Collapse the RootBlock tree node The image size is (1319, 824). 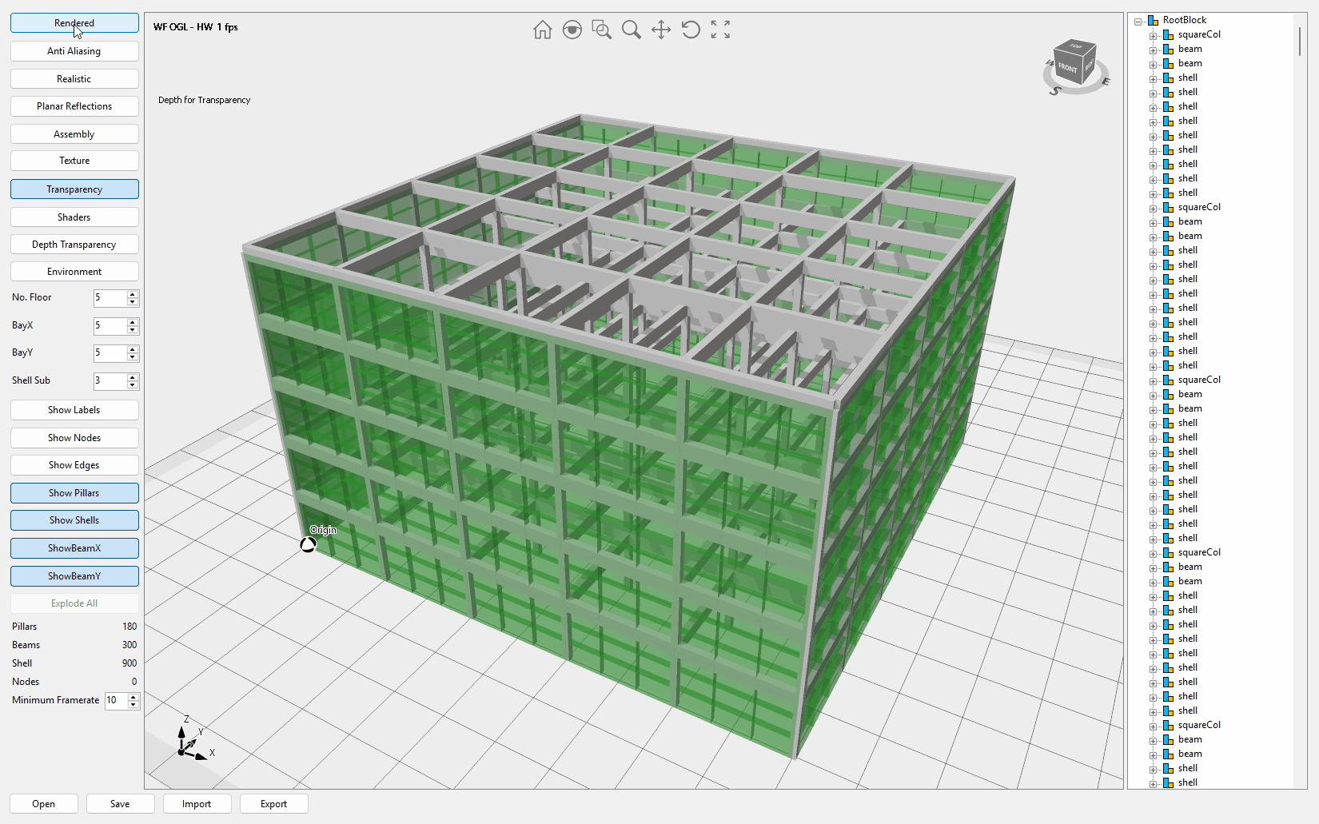click(x=1138, y=22)
